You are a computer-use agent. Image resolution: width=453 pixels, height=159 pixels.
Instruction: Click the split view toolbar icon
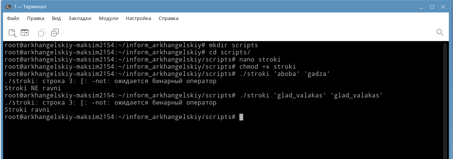pyautogui.click(x=25, y=32)
